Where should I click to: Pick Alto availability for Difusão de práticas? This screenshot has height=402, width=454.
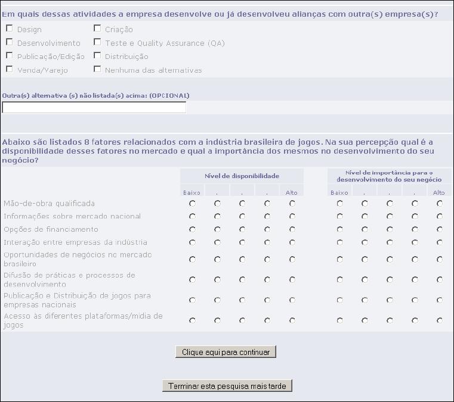(292, 279)
